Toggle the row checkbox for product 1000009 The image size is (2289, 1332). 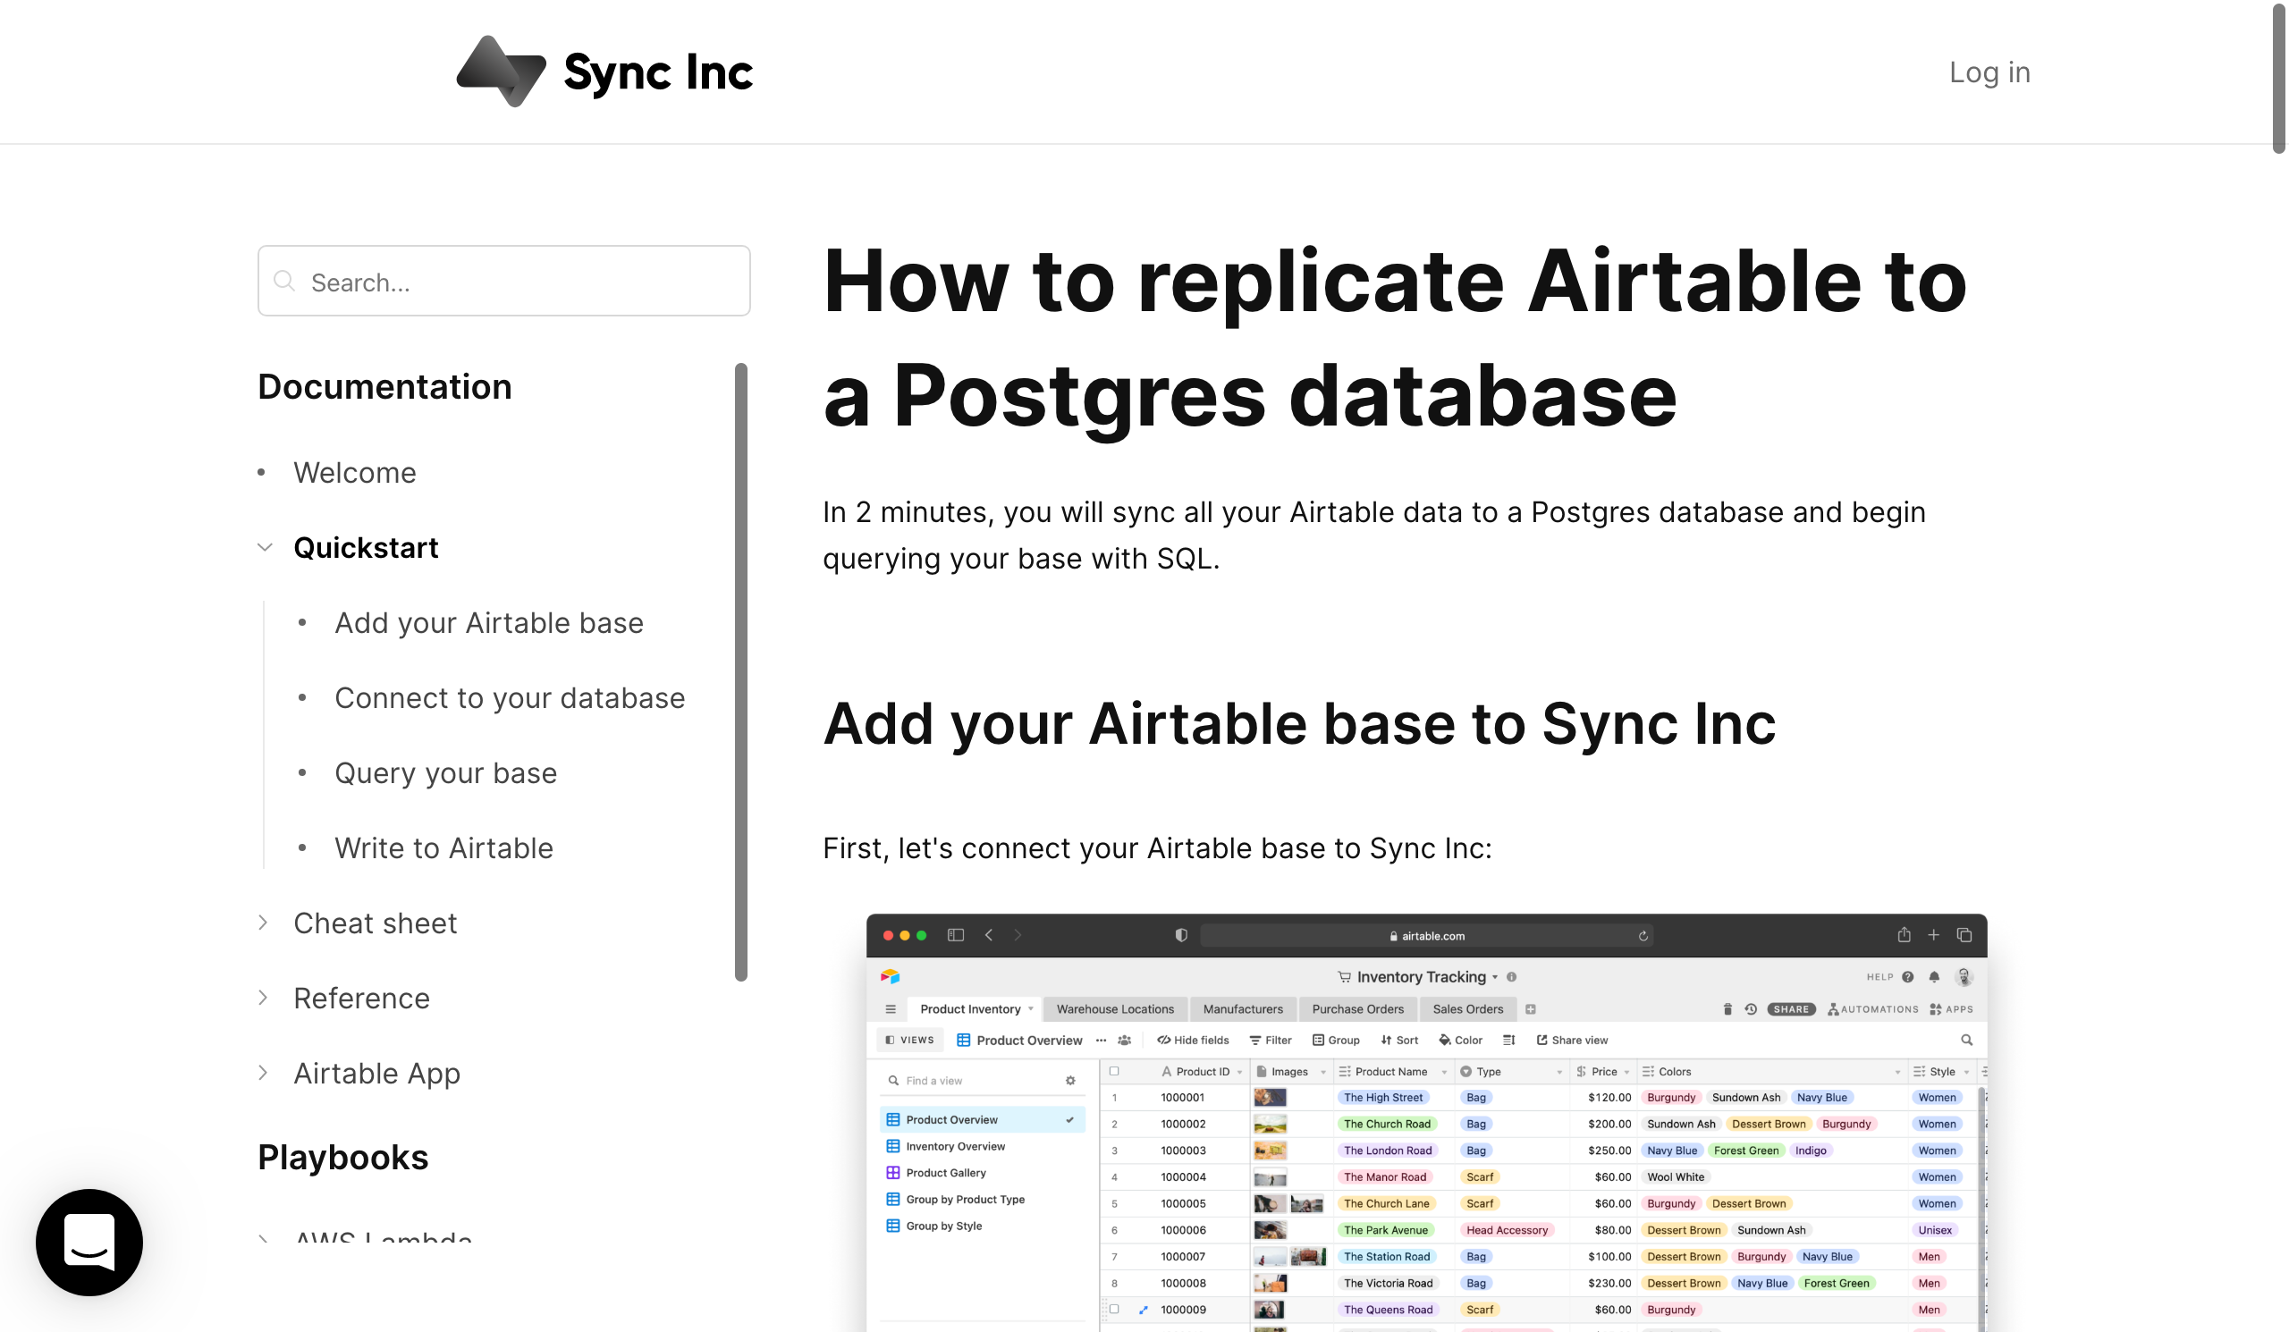[1114, 1309]
